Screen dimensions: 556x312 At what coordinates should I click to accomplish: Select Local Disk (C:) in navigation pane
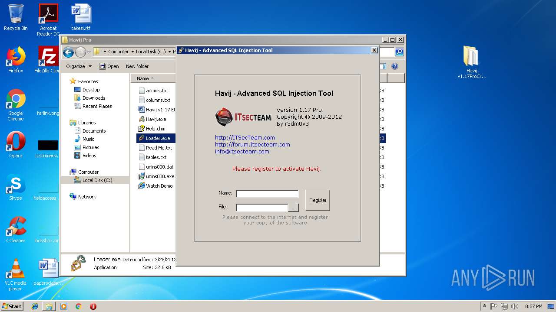(x=95, y=180)
